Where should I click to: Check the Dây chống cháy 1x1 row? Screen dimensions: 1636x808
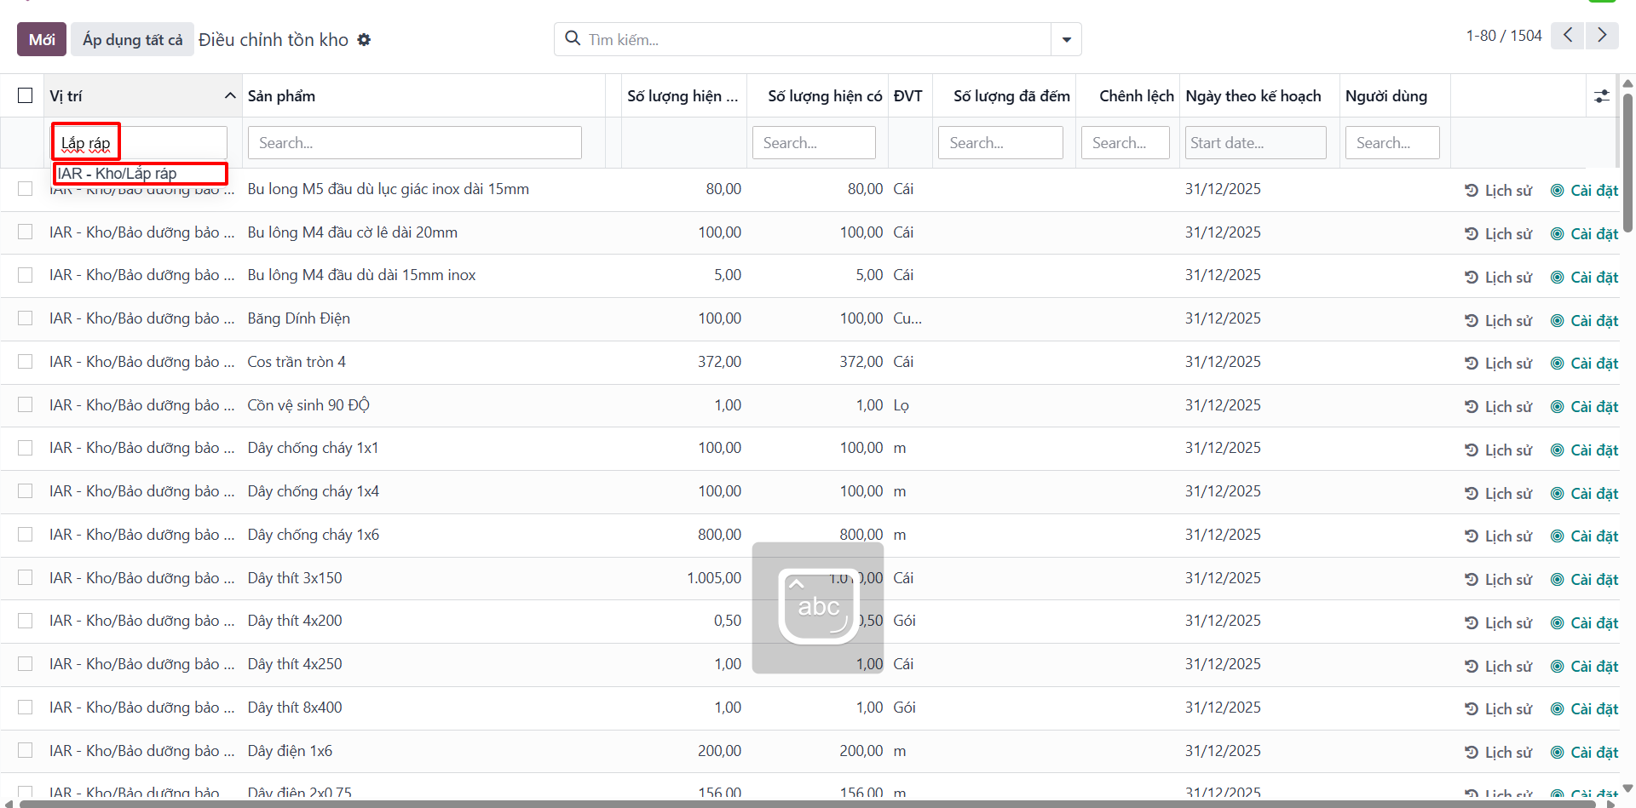pos(26,448)
